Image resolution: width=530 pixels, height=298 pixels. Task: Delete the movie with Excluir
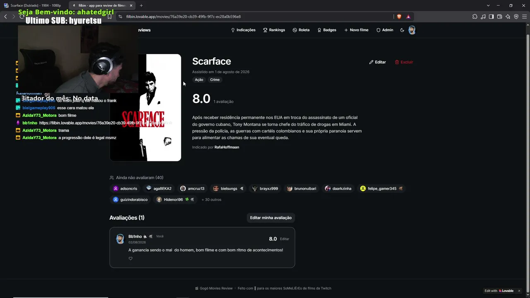[x=404, y=62]
